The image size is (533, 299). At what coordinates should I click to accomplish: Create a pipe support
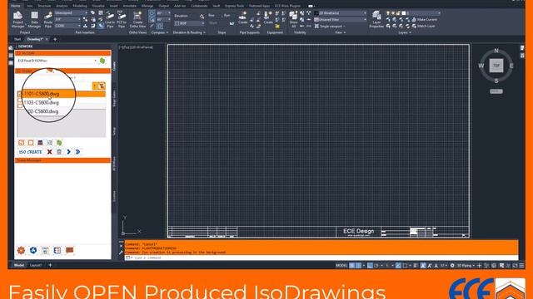[242, 17]
